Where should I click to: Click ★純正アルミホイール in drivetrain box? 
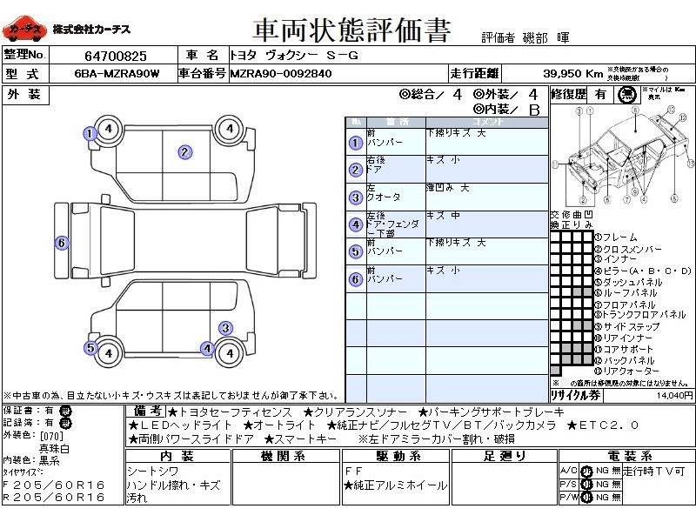coord(396,485)
